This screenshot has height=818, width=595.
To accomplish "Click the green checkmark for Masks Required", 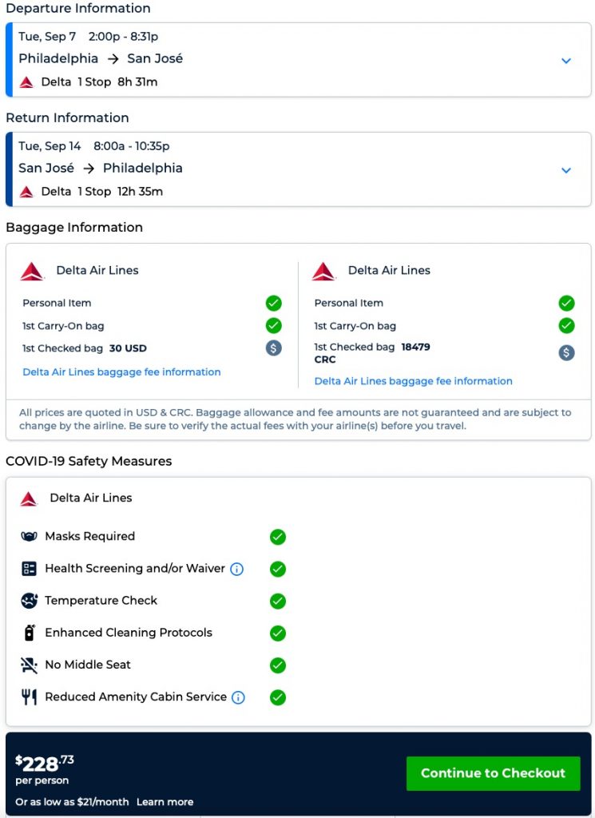I will coord(277,537).
